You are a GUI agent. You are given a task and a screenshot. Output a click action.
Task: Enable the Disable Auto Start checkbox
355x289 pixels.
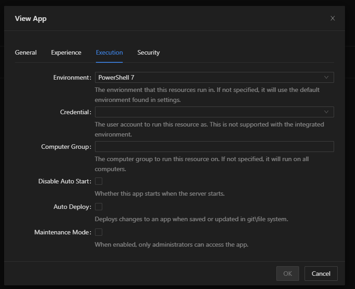(x=99, y=181)
